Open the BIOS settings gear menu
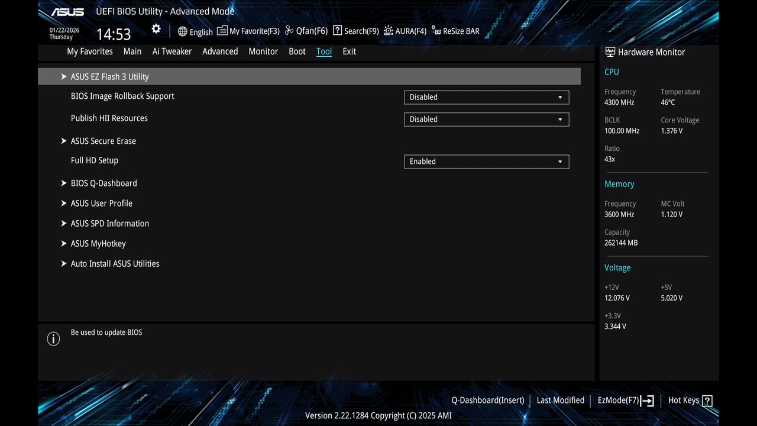 tap(156, 28)
